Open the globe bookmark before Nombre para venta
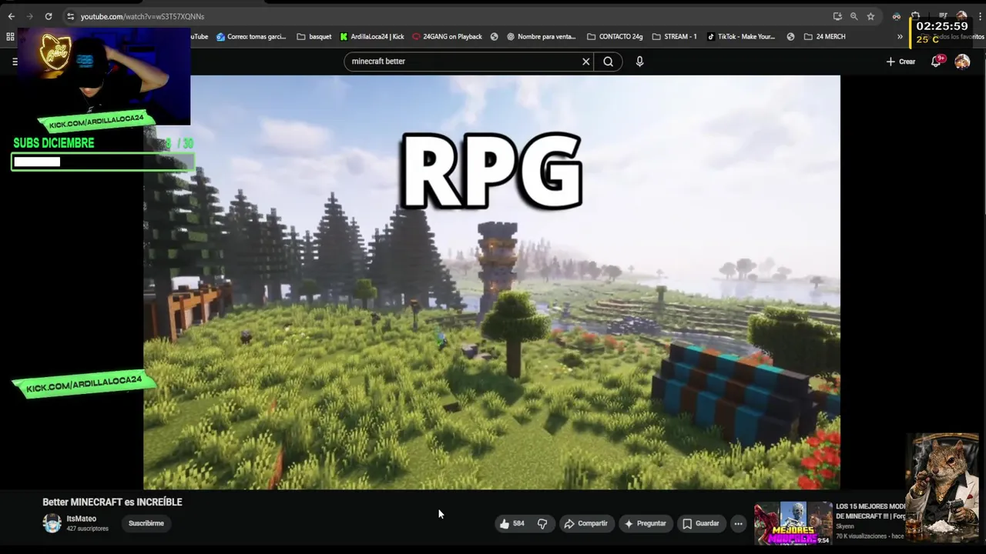 (495, 36)
